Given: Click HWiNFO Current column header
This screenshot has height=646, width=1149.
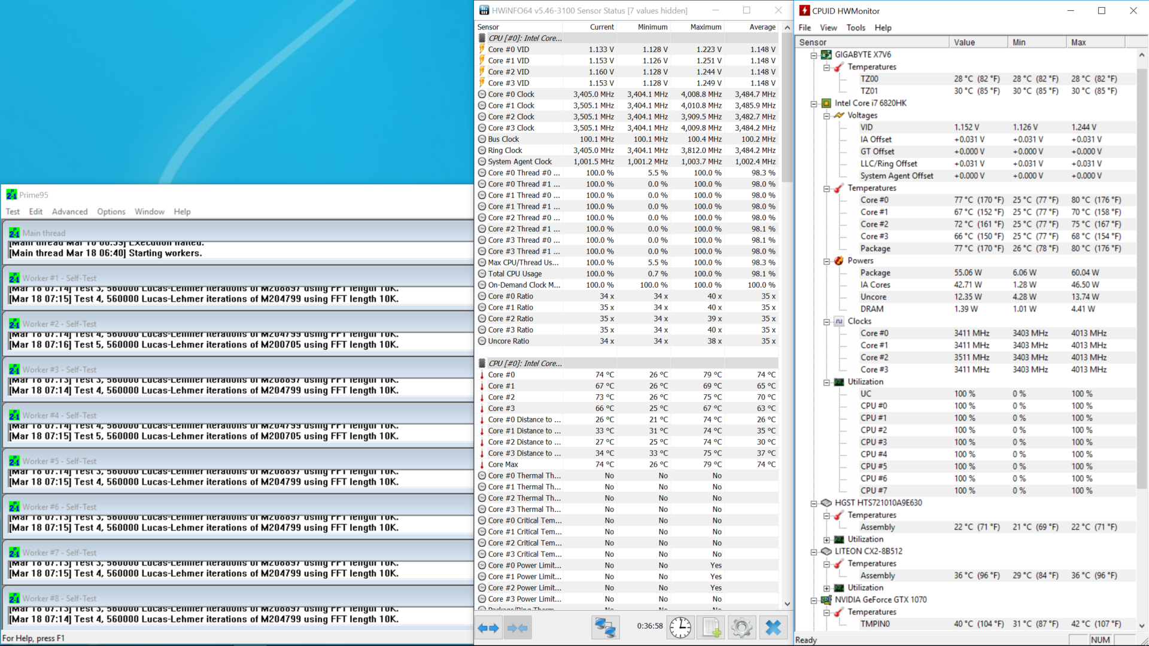Looking at the screenshot, I should click(589, 27).
